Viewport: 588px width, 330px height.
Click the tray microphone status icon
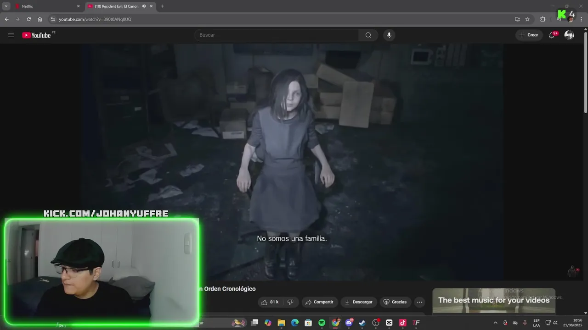(x=525, y=323)
